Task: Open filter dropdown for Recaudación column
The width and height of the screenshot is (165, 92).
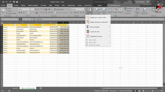Action: click(x=68, y=25)
